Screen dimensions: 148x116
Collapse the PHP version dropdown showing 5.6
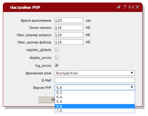[x=95, y=87]
